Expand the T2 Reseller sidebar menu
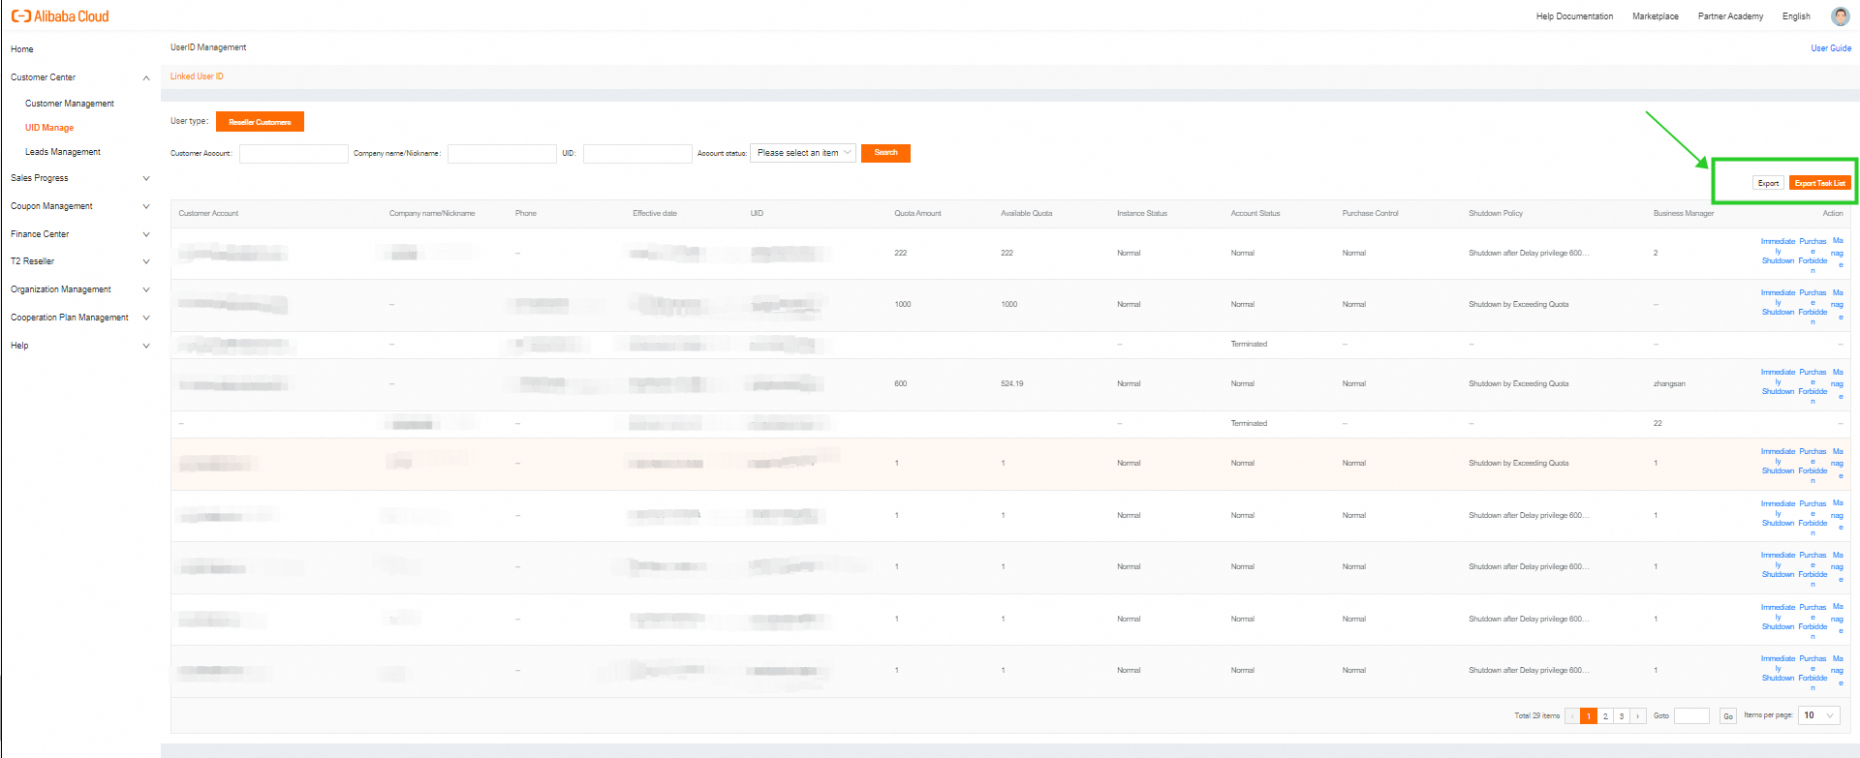 146,261
